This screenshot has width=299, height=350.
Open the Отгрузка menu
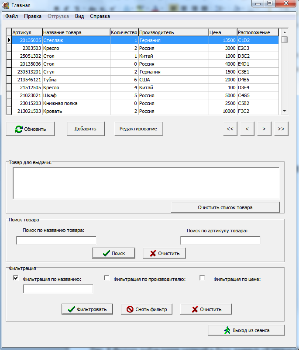pos(58,16)
